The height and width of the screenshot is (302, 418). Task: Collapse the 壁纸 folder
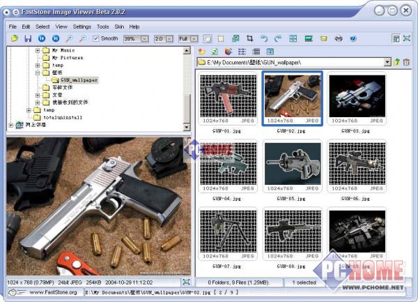[38, 73]
